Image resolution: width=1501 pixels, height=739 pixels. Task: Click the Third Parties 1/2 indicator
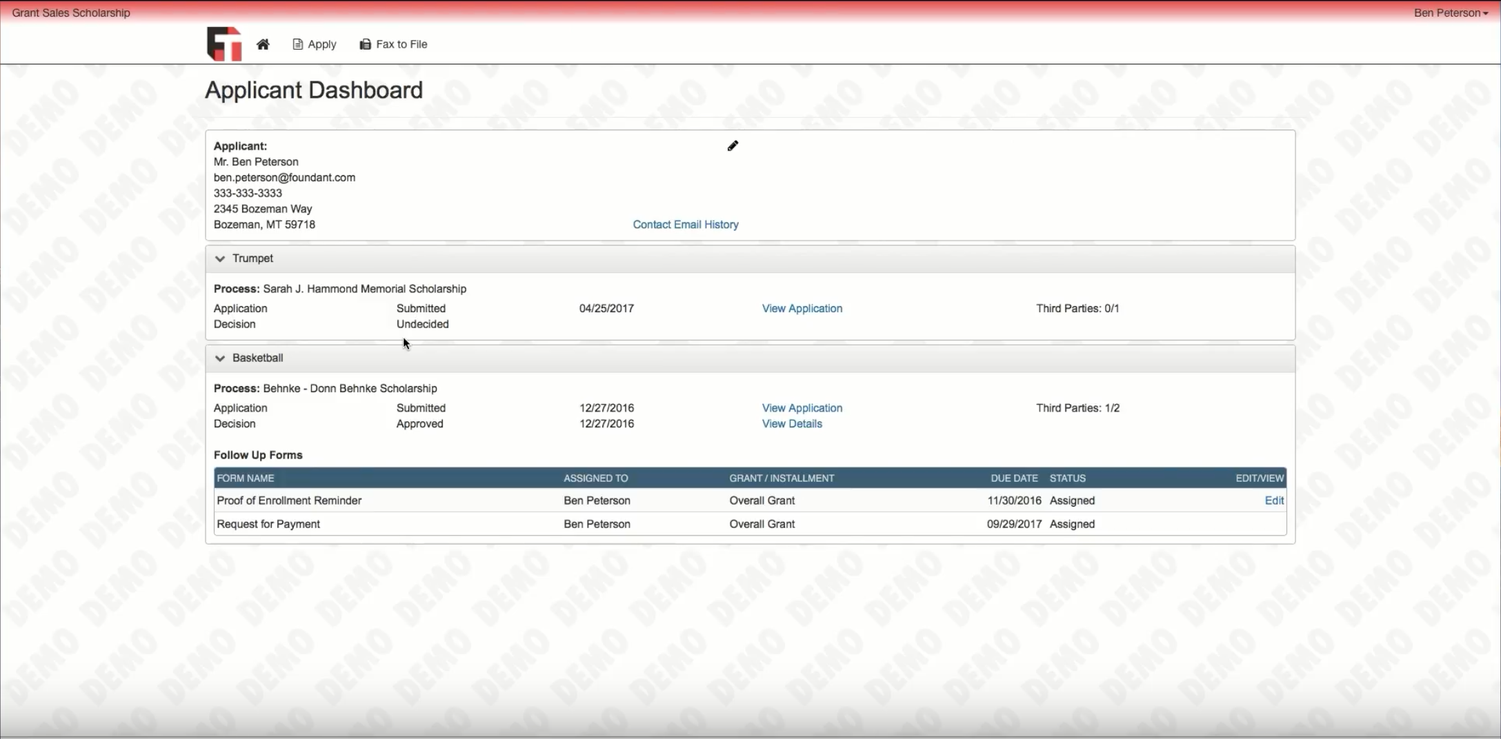[x=1077, y=407]
